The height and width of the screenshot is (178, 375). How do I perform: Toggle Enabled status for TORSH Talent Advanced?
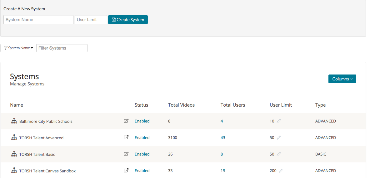tap(142, 137)
